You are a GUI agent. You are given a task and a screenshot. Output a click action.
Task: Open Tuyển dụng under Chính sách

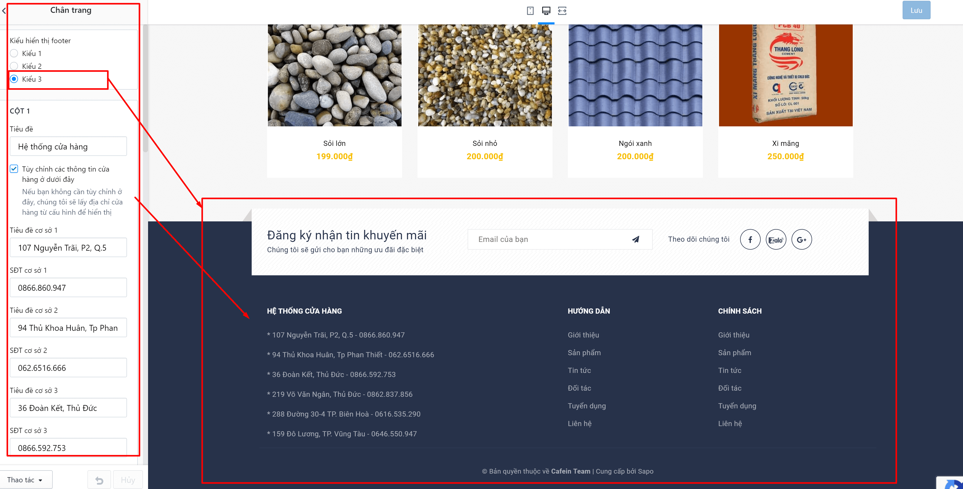click(x=737, y=406)
